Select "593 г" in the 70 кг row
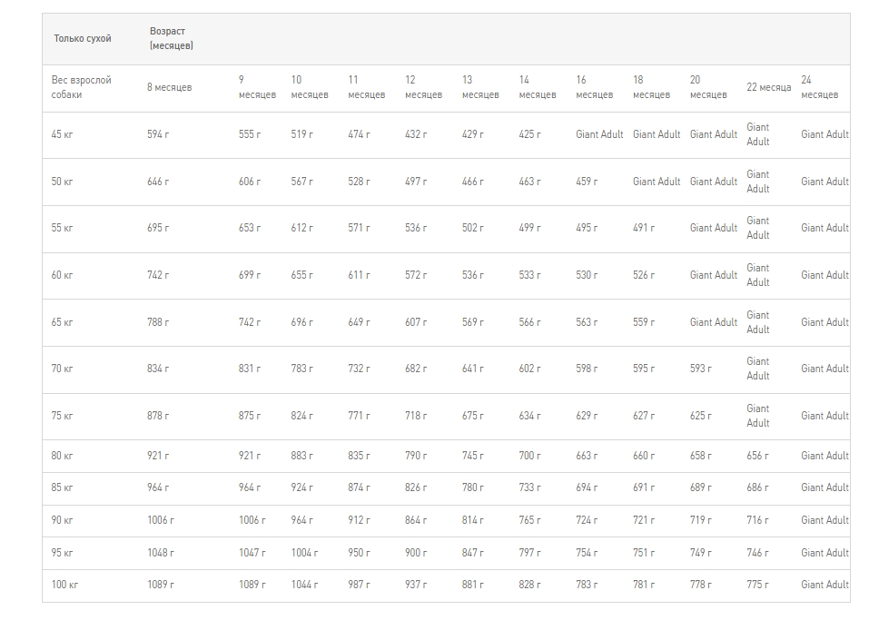The height and width of the screenshot is (620, 869). point(701,369)
